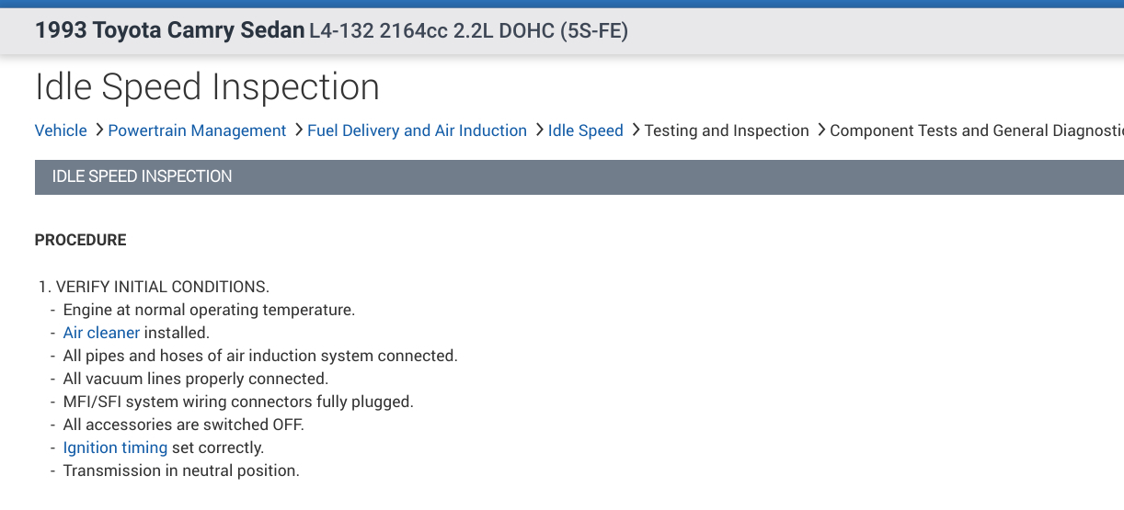Navigate to Idle Speed breadcrumb link
1124x510 pixels.
click(x=585, y=130)
